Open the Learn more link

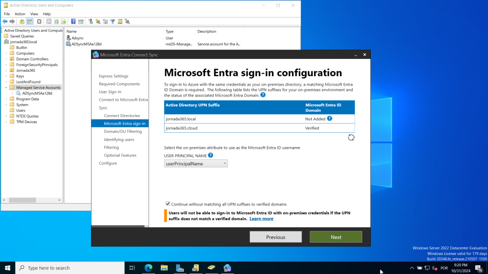coord(262,219)
